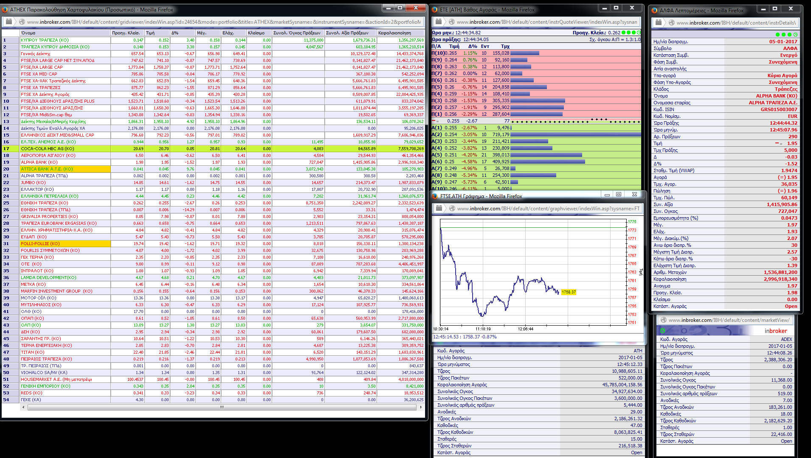Click the Firefox icon in the ATHEX portfolio title bar

coord(5,9)
